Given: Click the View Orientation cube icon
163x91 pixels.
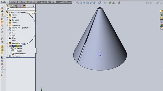Looking at the screenshot, I should [94, 3].
